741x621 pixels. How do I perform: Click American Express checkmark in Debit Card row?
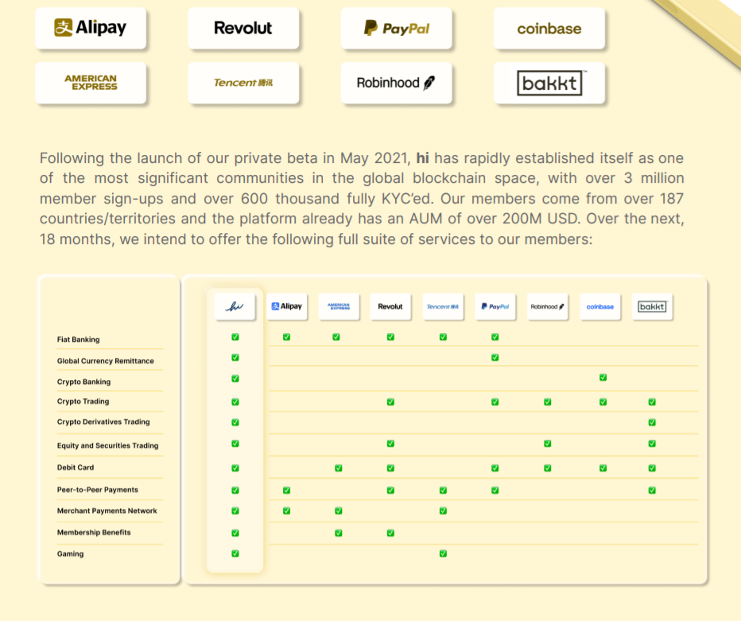339,468
